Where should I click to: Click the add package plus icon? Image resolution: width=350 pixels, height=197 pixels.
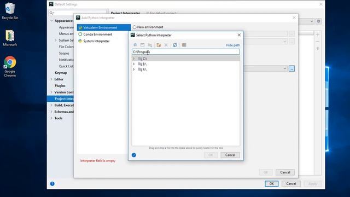click(318, 34)
